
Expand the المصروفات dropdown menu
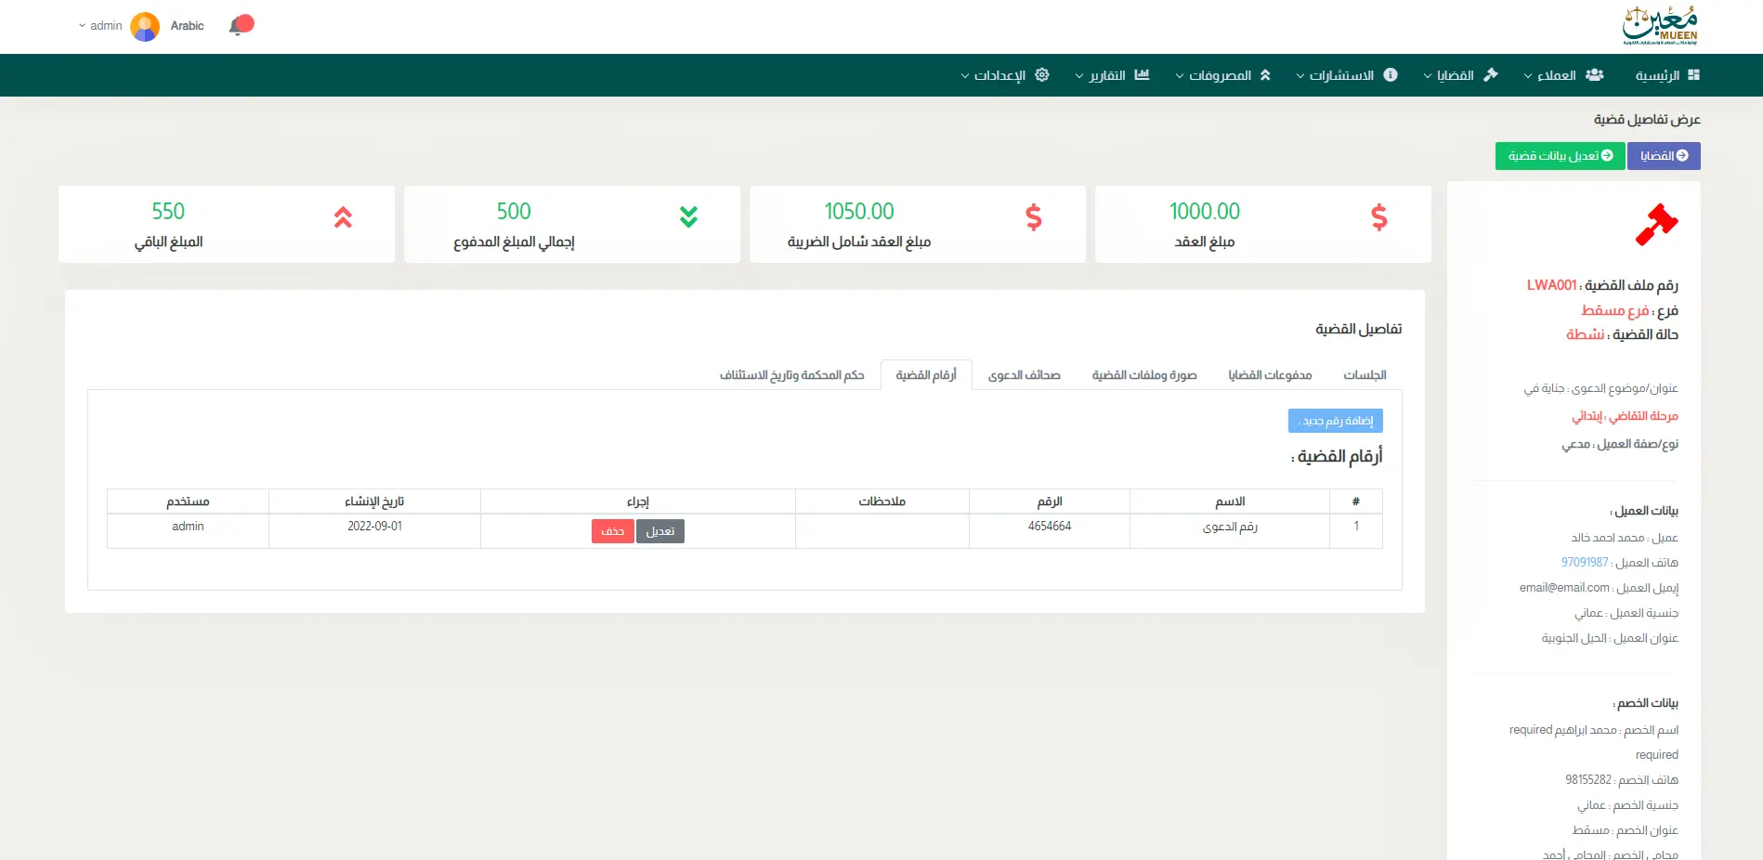[1221, 75]
